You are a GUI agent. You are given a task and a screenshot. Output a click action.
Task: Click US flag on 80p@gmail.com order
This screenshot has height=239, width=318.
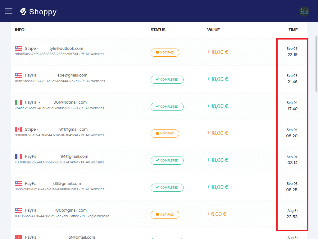pos(19,210)
